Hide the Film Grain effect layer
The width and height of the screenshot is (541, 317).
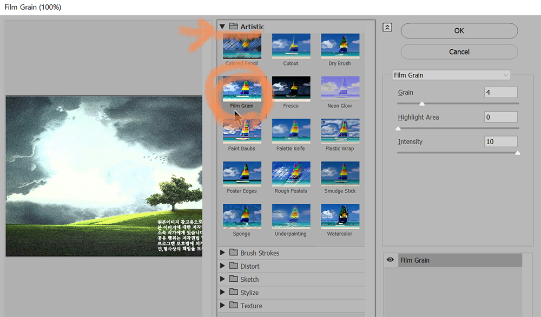pyautogui.click(x=390, y=260)
